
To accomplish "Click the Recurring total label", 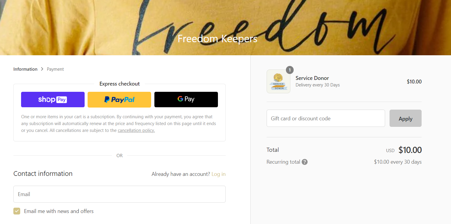I will 283,162.
